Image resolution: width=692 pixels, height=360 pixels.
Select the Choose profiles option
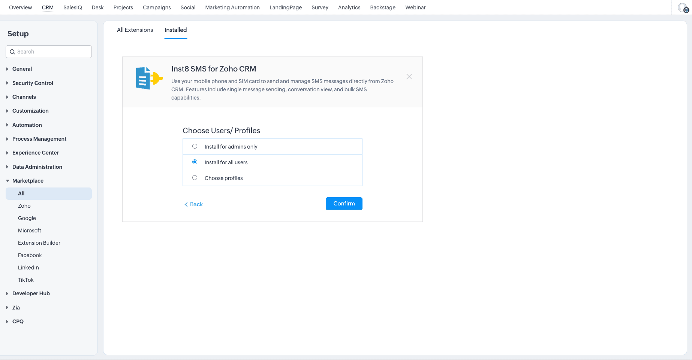click(x=195, y=178)
